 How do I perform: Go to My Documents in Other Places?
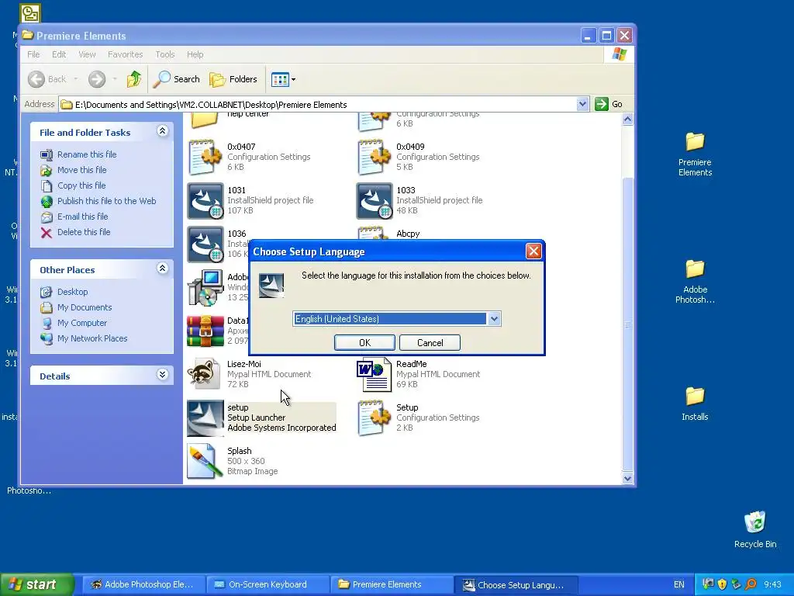[x=85, y=307]
